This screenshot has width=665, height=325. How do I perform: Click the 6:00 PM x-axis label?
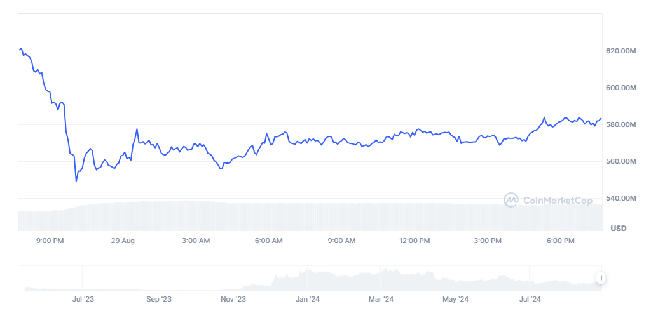560,241
